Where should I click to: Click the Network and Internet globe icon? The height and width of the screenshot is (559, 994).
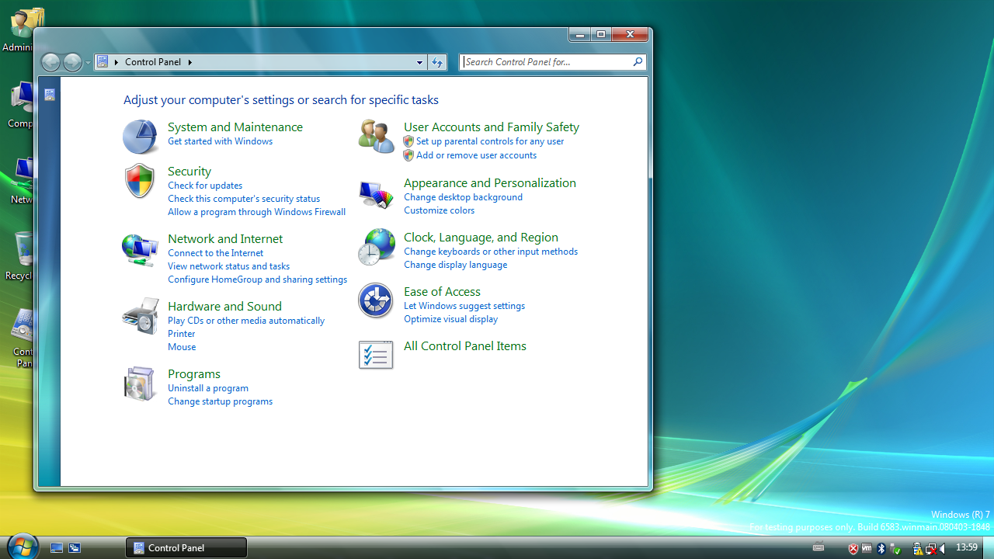[141, 250]
